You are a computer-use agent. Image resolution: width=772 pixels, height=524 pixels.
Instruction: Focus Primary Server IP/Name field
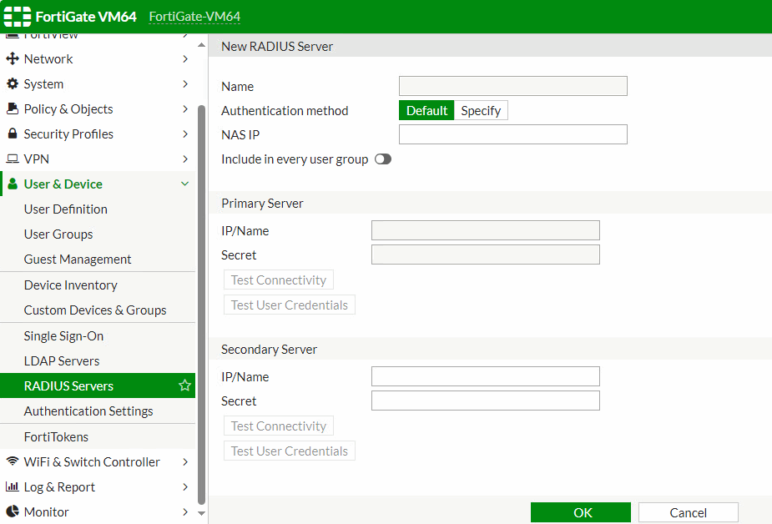tap(486, 230)
